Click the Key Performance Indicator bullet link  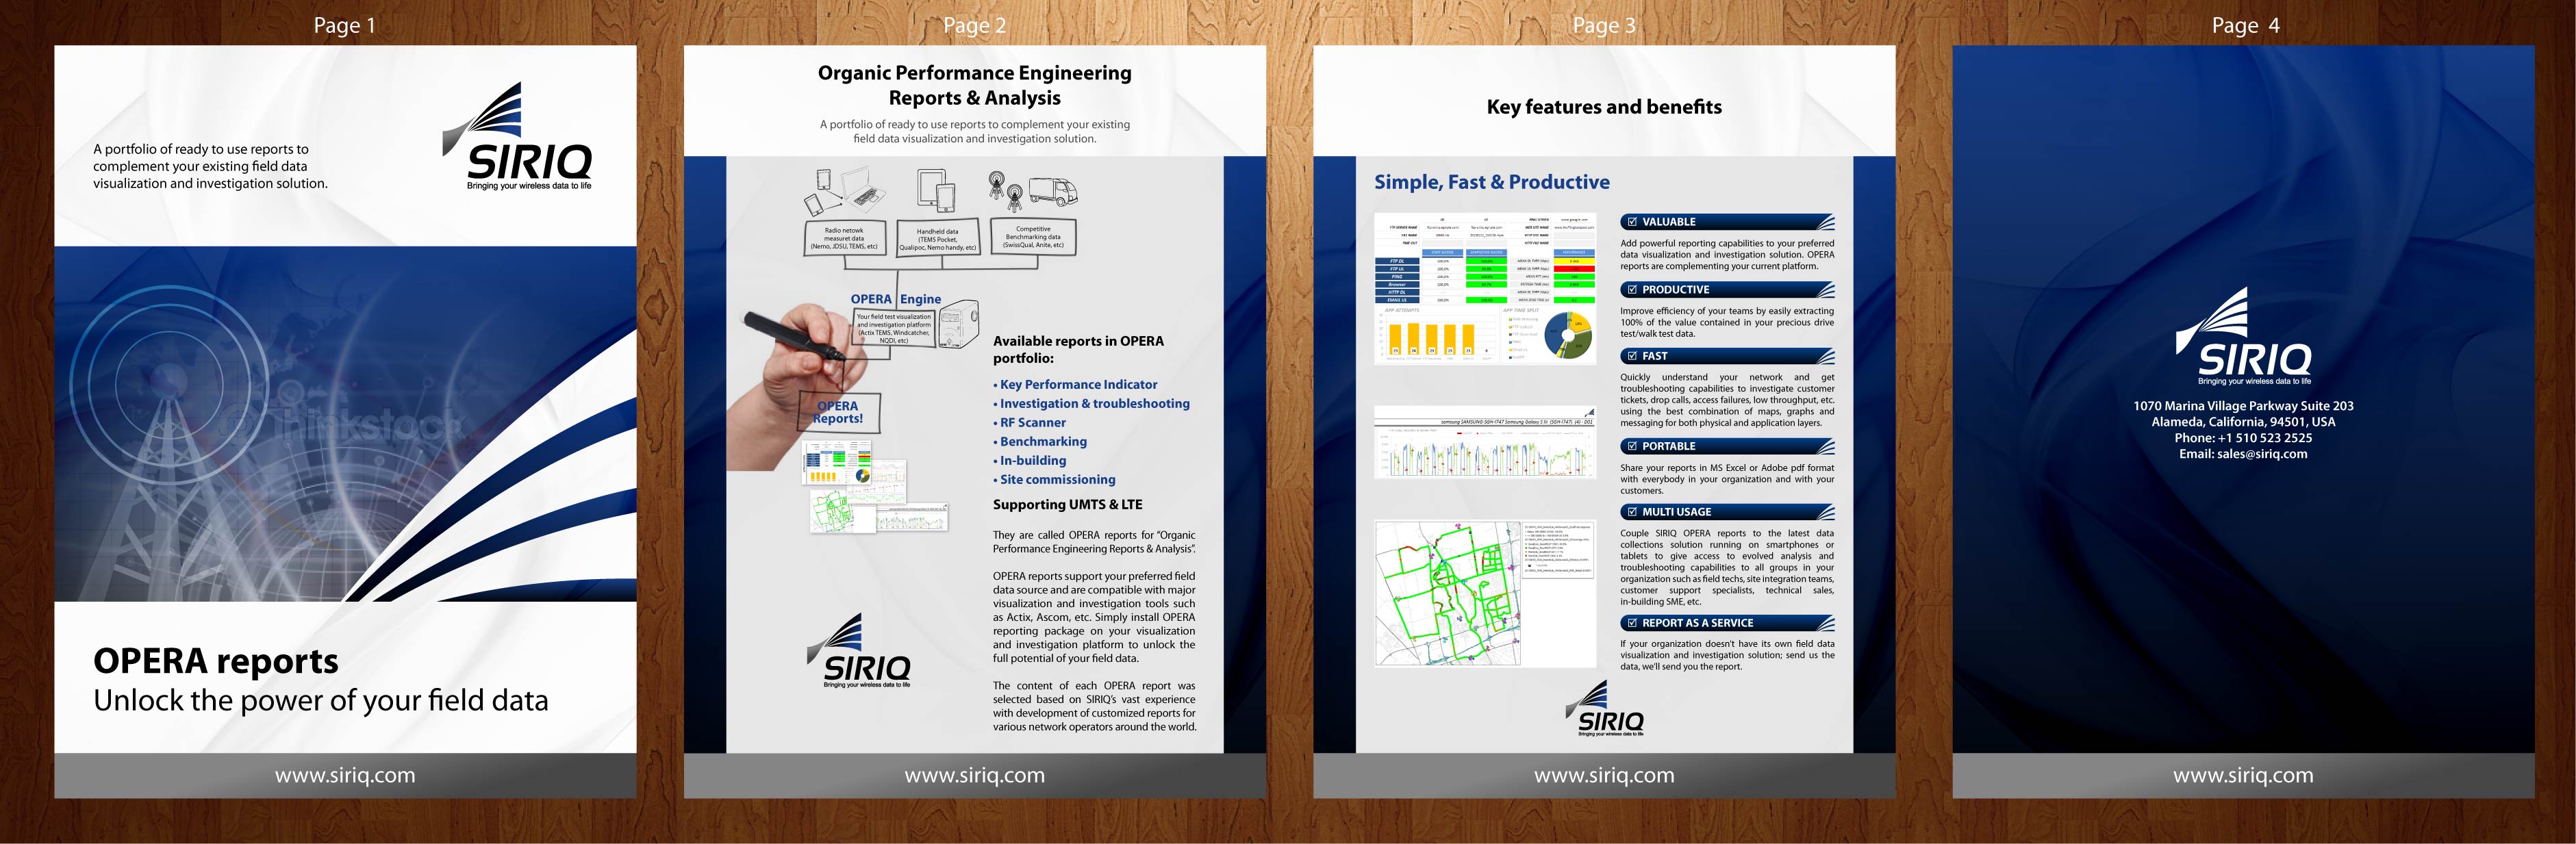[1078, 384]
